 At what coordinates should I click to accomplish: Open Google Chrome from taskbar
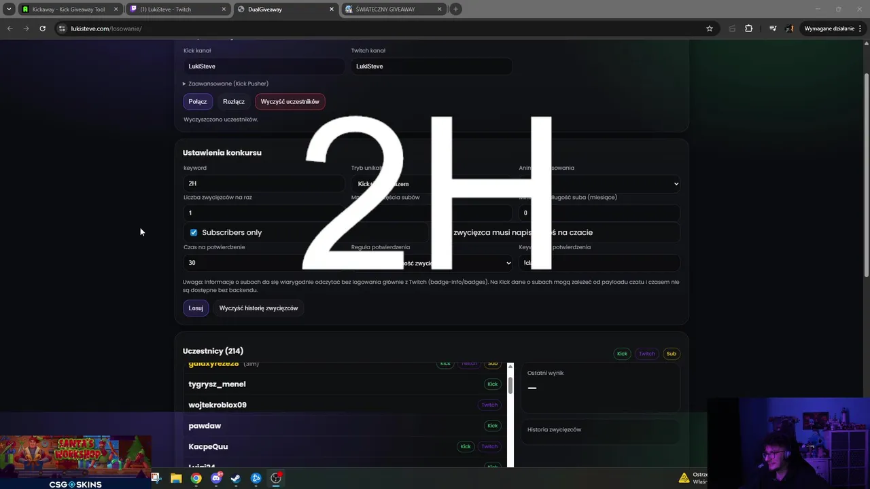tap(196, 478)
